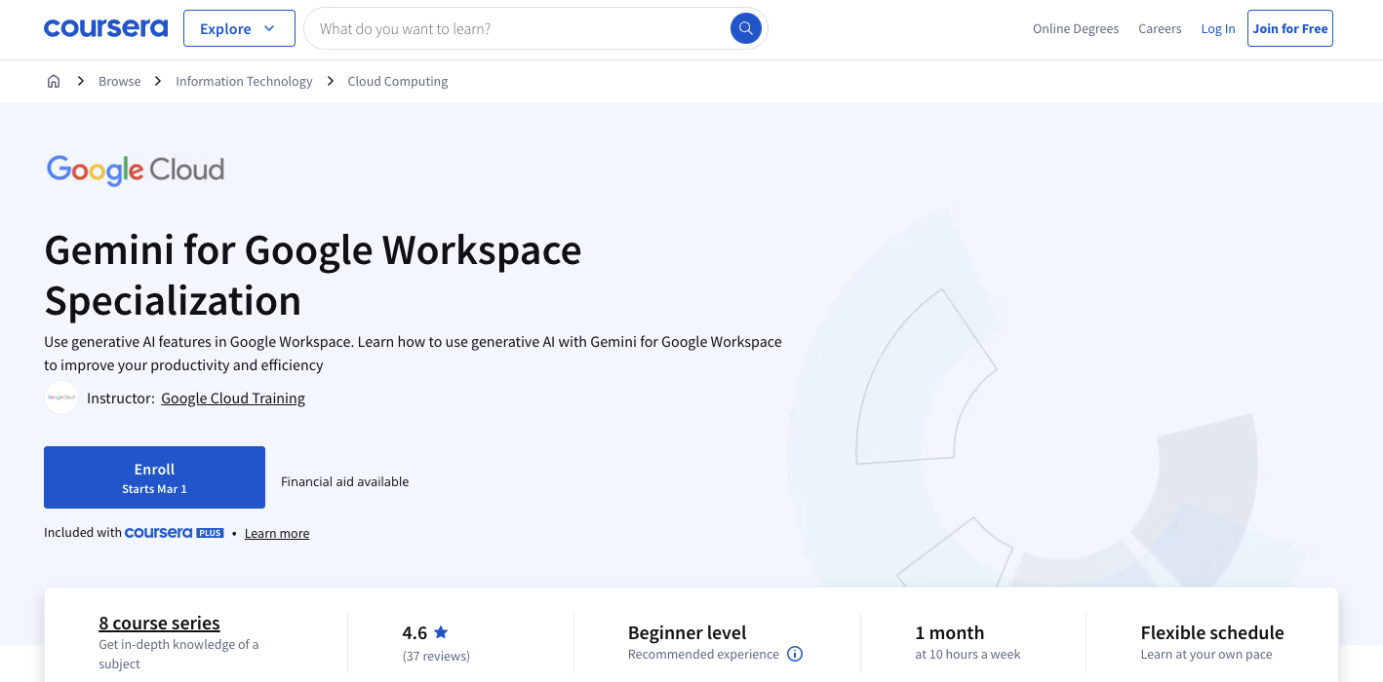Click the search magnifier icon
The image size is (1383, 682).
point(745,28)
